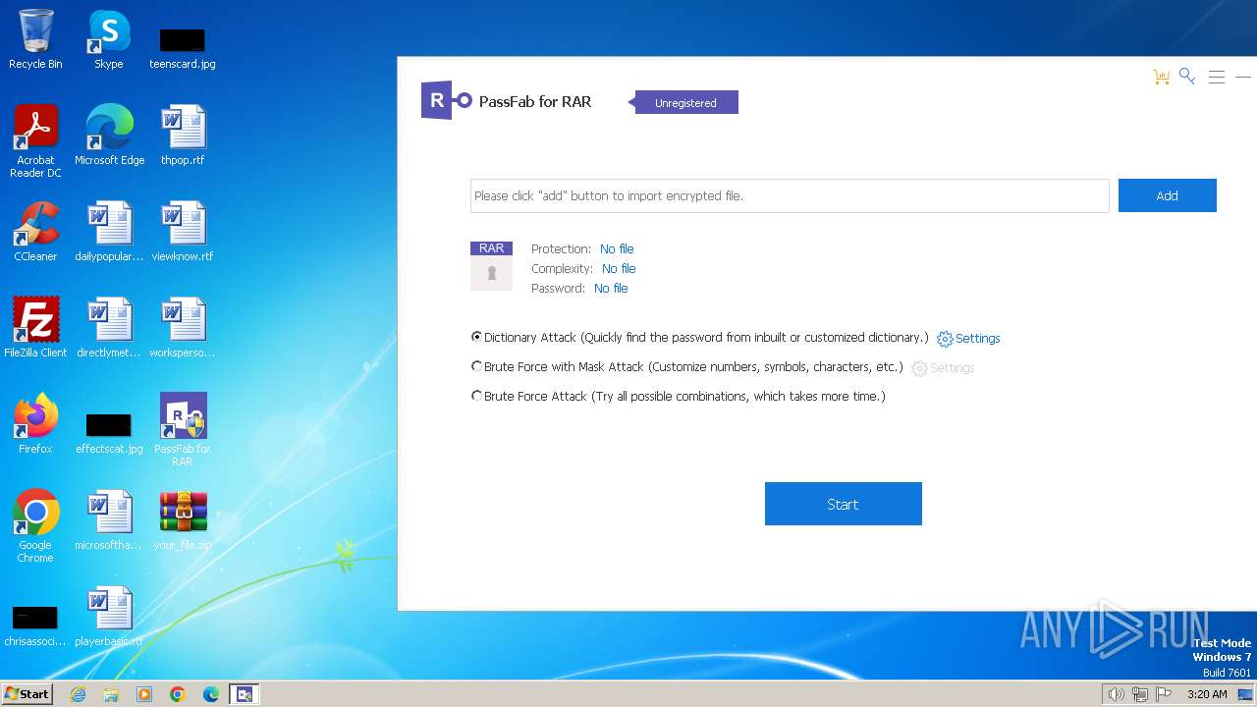1257x707 pixels.
Task: Select the Acrobat Reader DC shortcut
Action: 35,141
